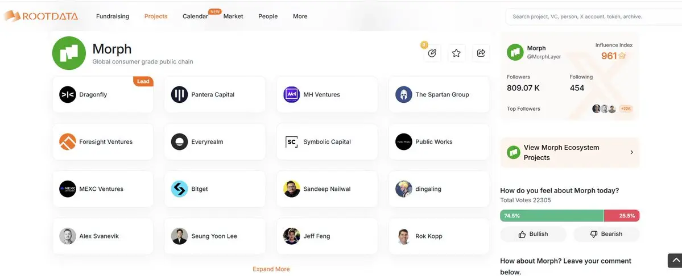The image size is (682, 276).
Task: Open The Spartan Group name link
Action: pos(442,95)
